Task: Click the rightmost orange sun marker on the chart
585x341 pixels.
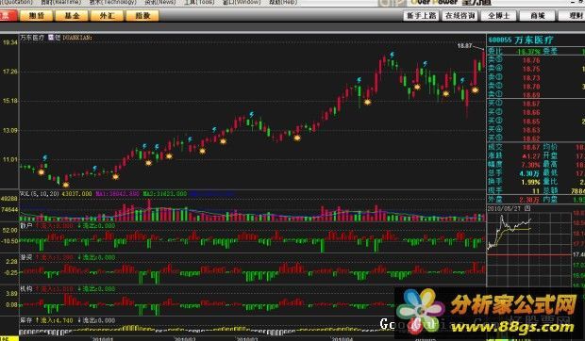Action: tap(475, 89)
